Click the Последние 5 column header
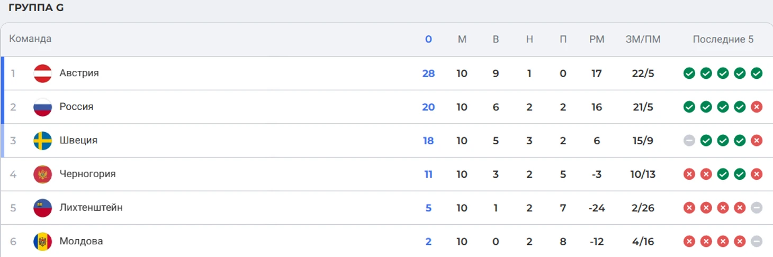The height and width of the screenshot is (257, 773). [723, 39]
